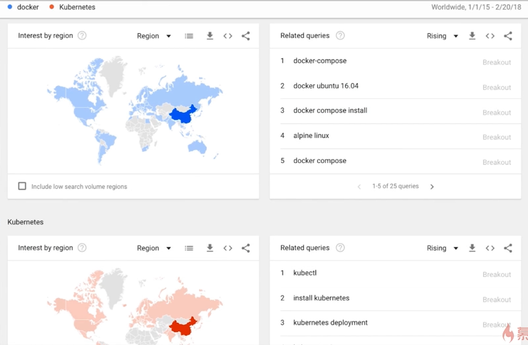Open docker Rising sort dropdown
The image size is (528, 345).
click(x=442, y=36)
